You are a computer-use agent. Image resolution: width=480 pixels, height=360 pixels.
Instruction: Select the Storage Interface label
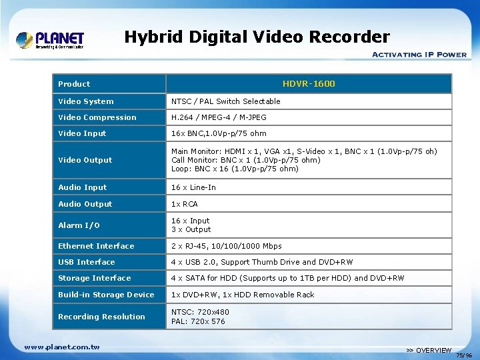(x=94, y=278)
